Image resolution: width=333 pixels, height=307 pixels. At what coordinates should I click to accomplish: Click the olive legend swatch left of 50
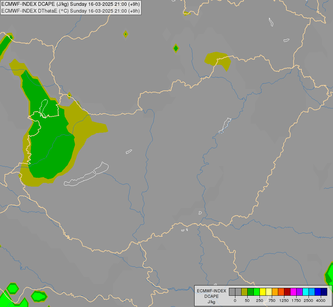pyautogui.click(x=245, y=292)
